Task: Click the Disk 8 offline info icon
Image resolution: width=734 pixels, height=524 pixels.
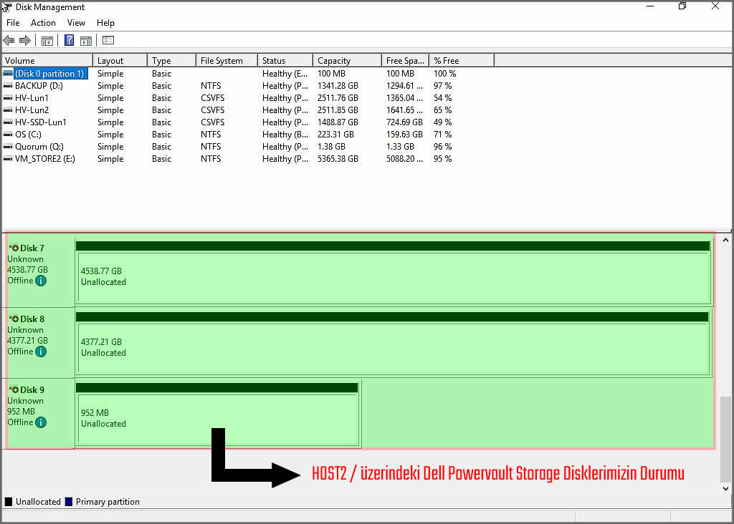Action: point(41,351)
